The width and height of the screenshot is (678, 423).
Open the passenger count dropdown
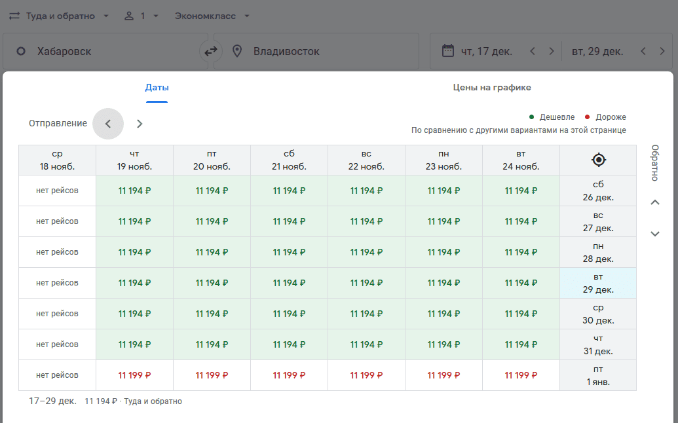tap(141, 16)
